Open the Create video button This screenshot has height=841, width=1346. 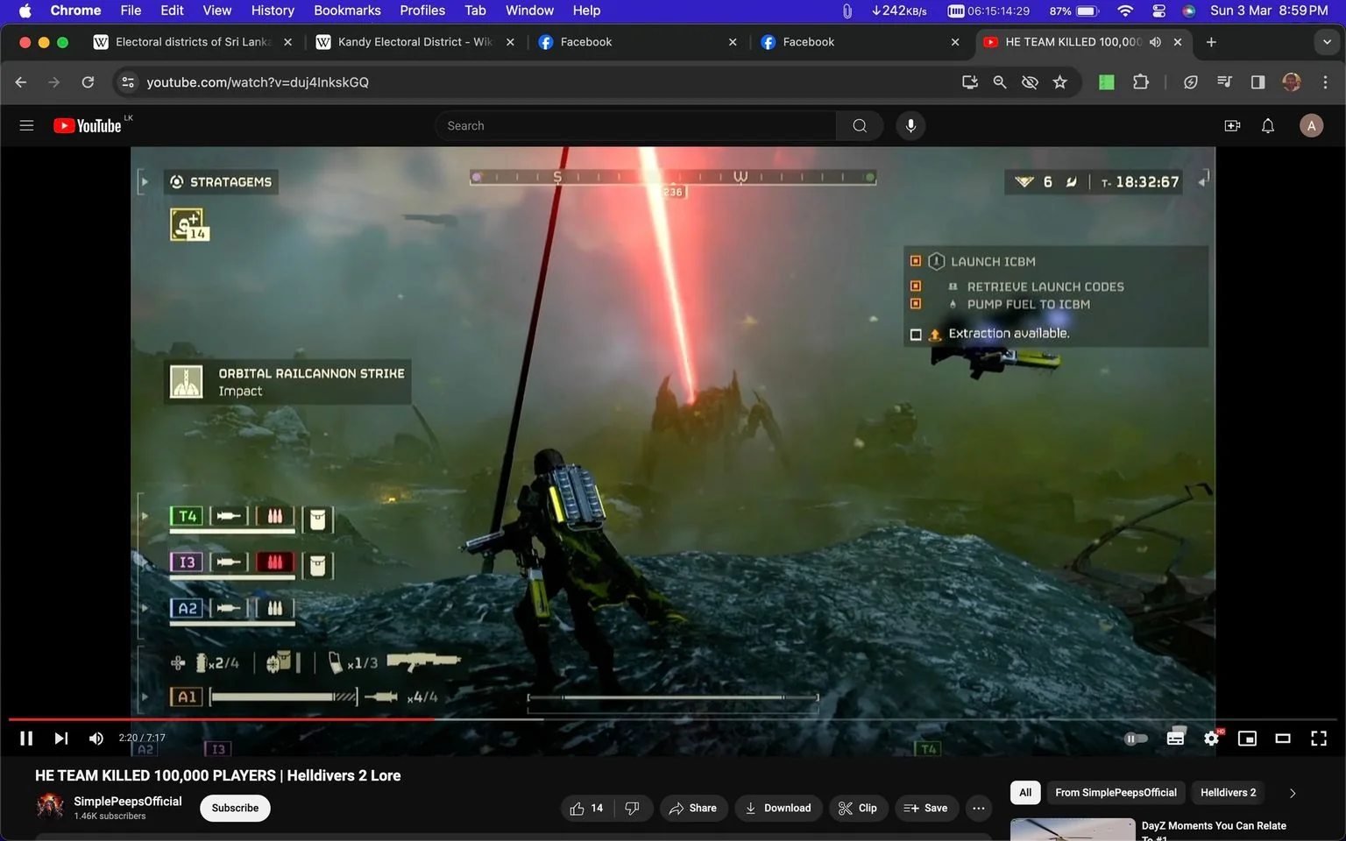(x=1232, y=125)
